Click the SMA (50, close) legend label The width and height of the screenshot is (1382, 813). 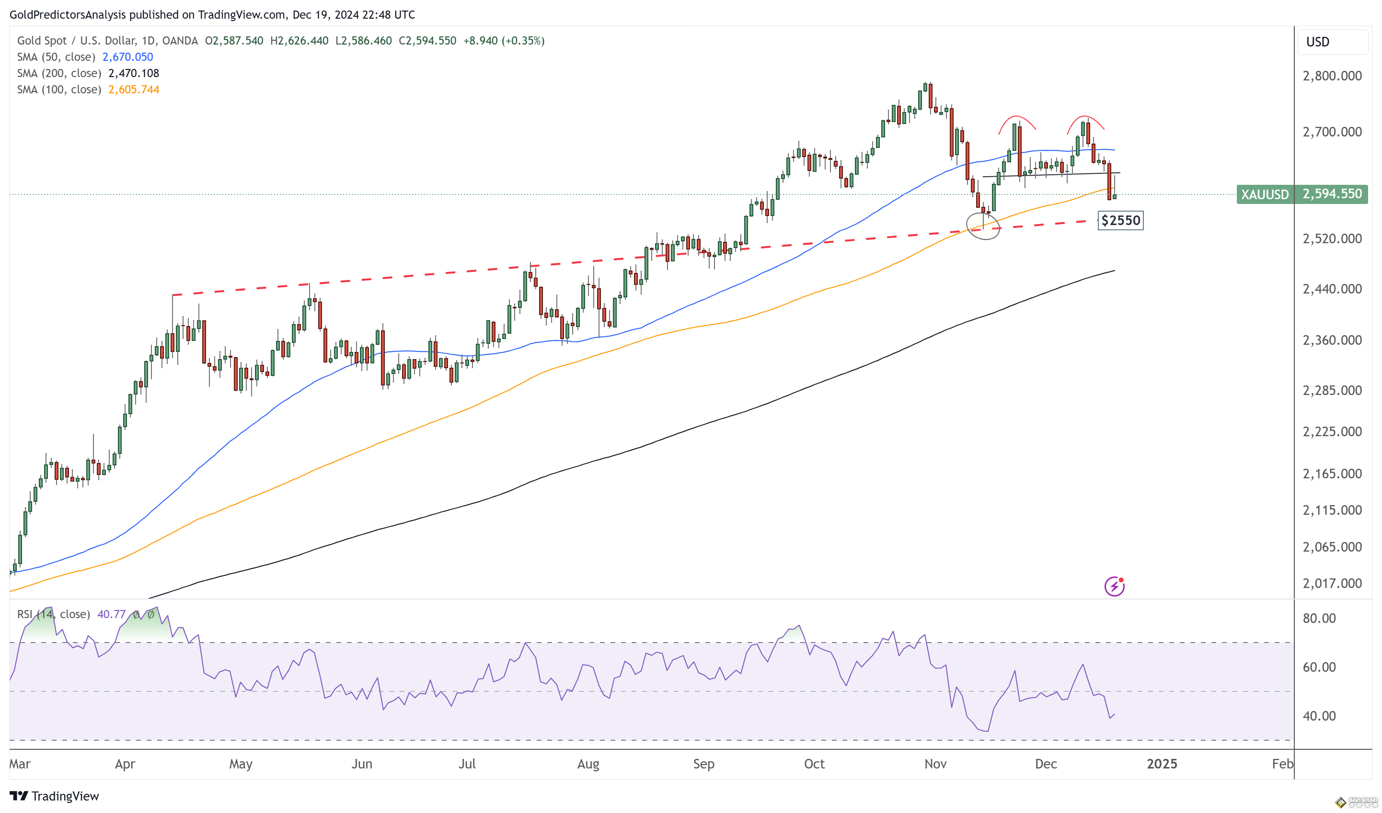pyautogui.click(x=56, y=57)
